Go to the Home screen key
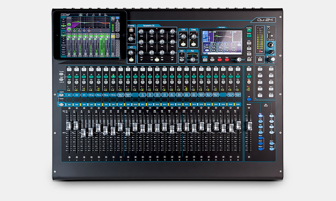Viewport: 336px width, 201px height. 249,43
